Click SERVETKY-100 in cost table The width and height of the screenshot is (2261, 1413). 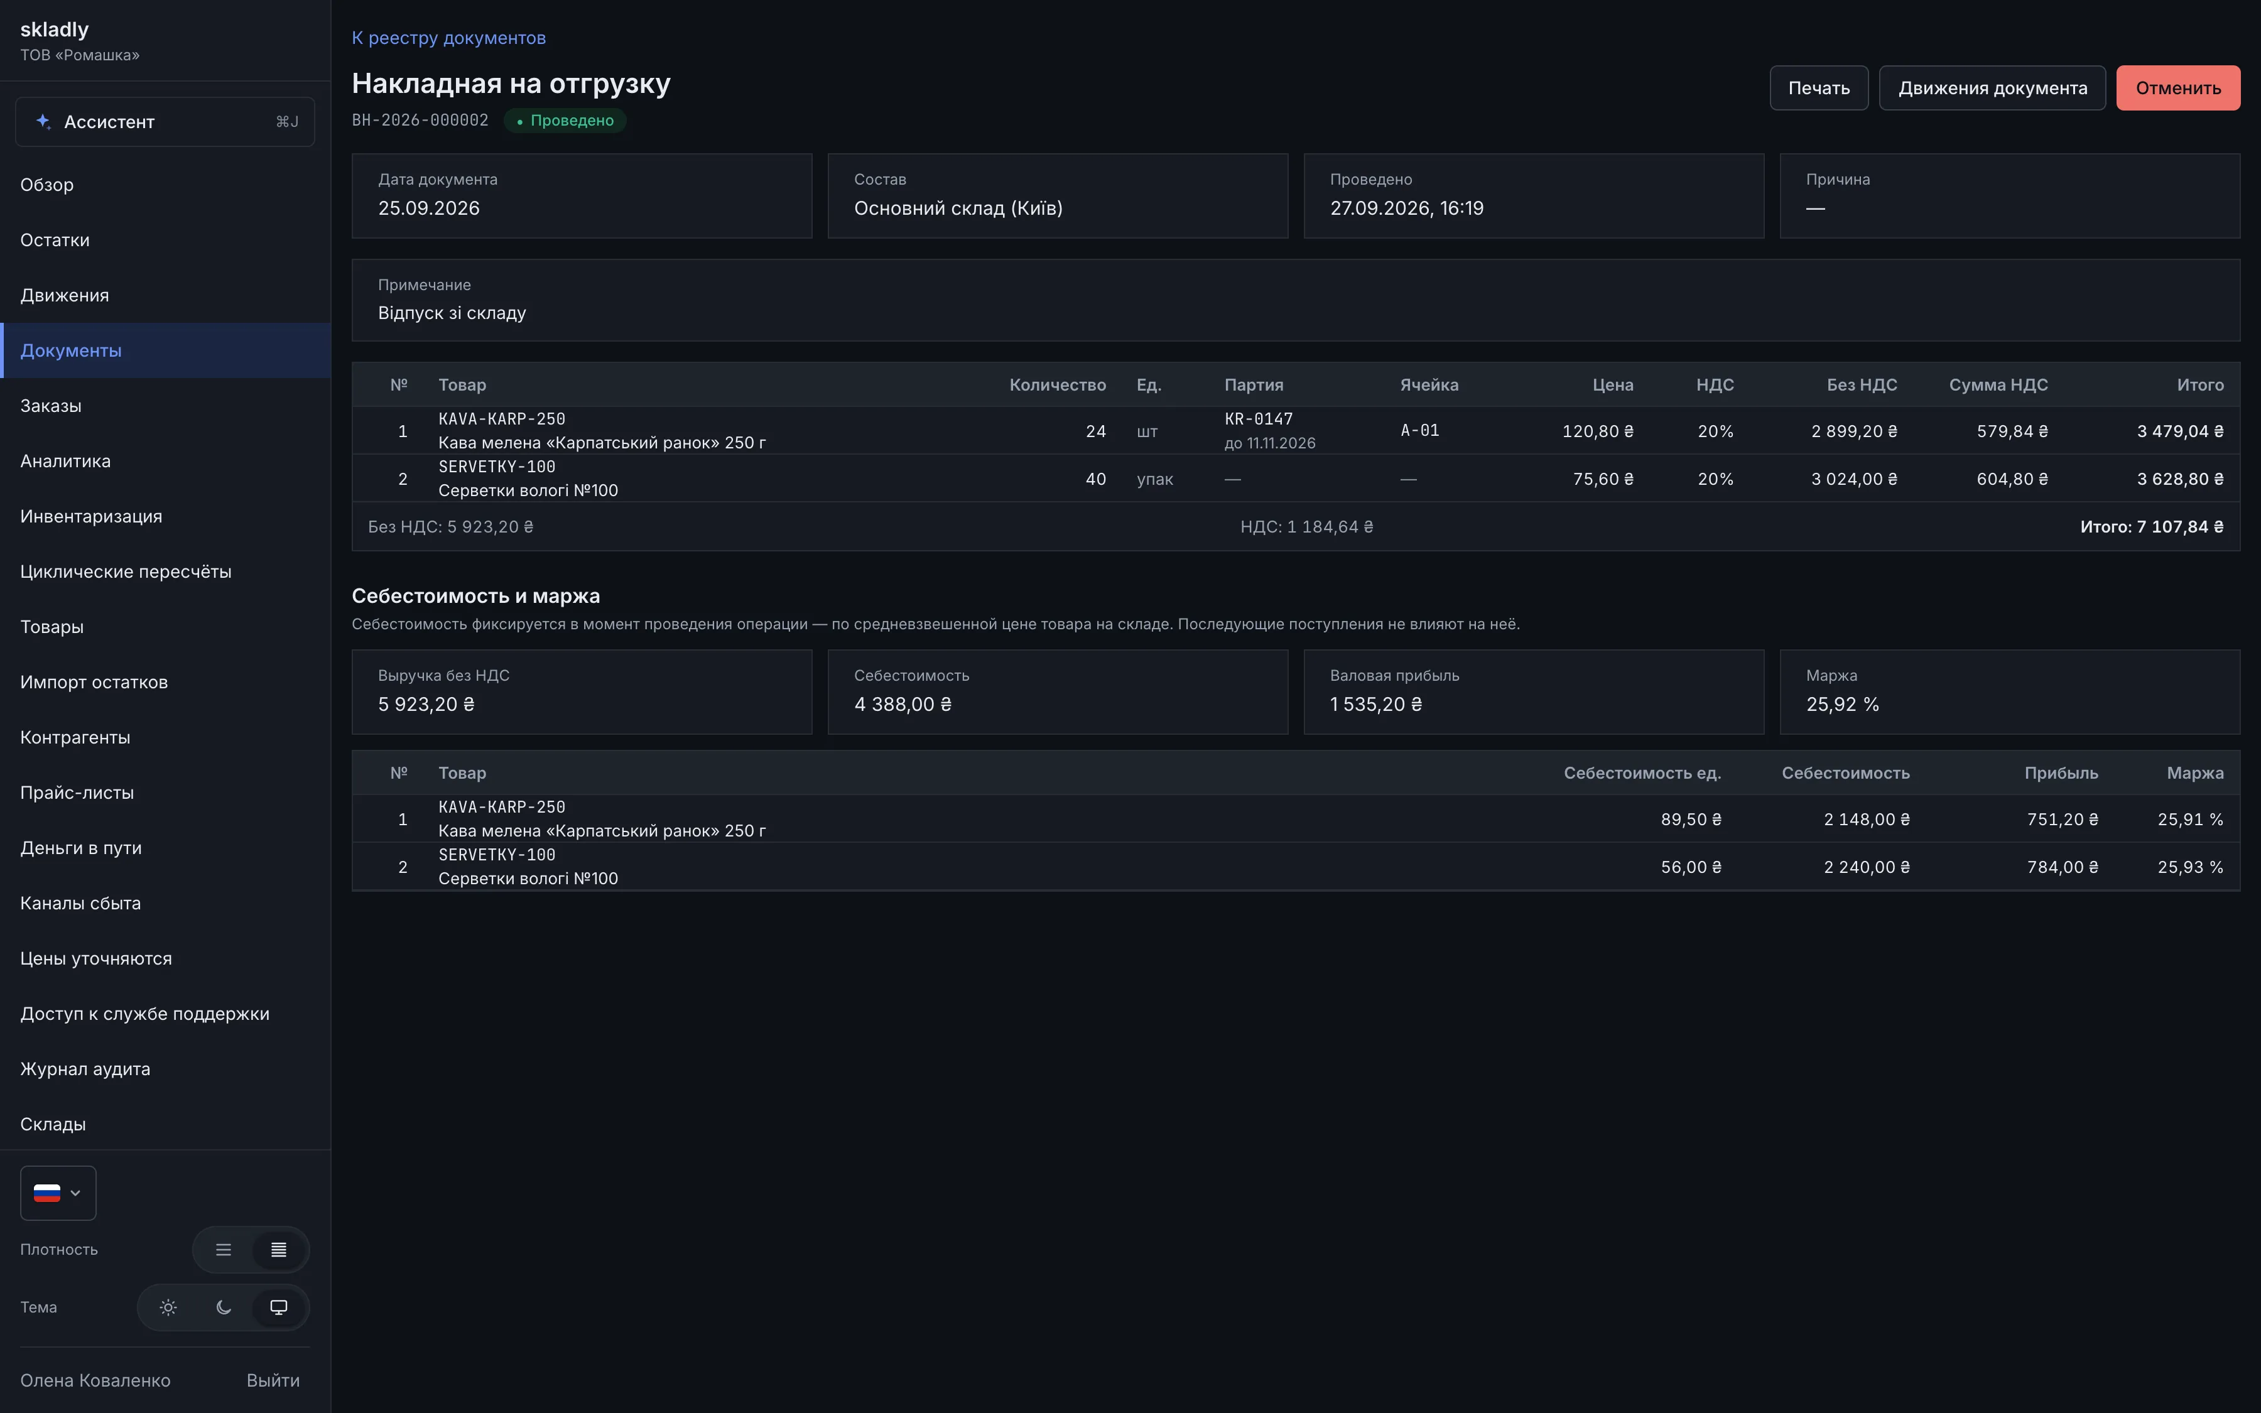click(x=497, y=854)
